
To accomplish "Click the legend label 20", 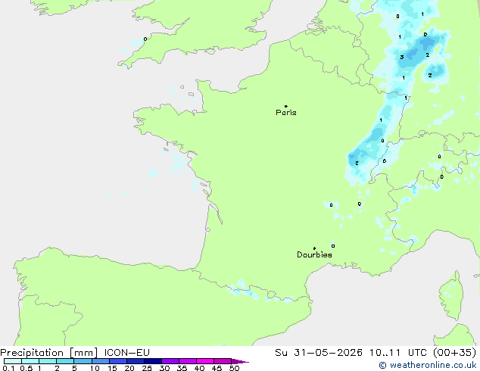I will point(129,368).
